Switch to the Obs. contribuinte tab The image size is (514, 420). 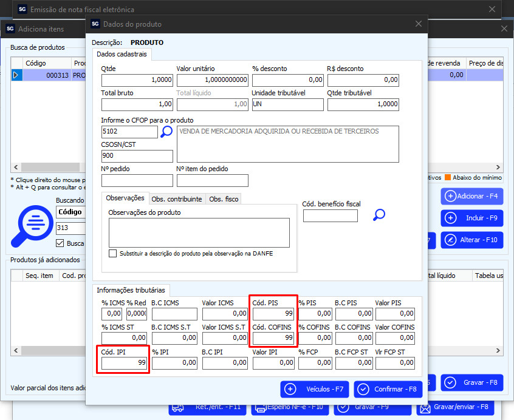[x=177, y=199]
